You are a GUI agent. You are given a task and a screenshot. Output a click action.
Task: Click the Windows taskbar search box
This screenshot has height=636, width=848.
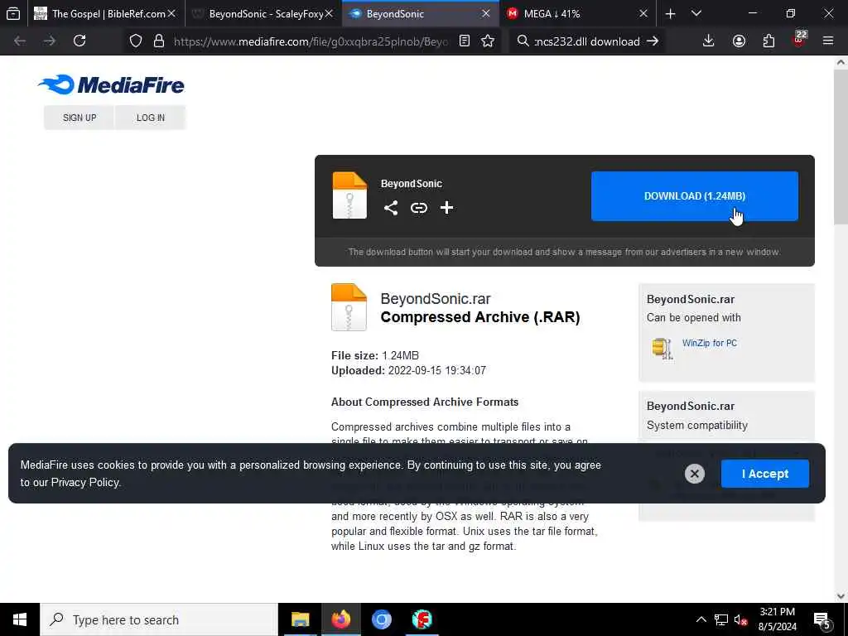159,619
